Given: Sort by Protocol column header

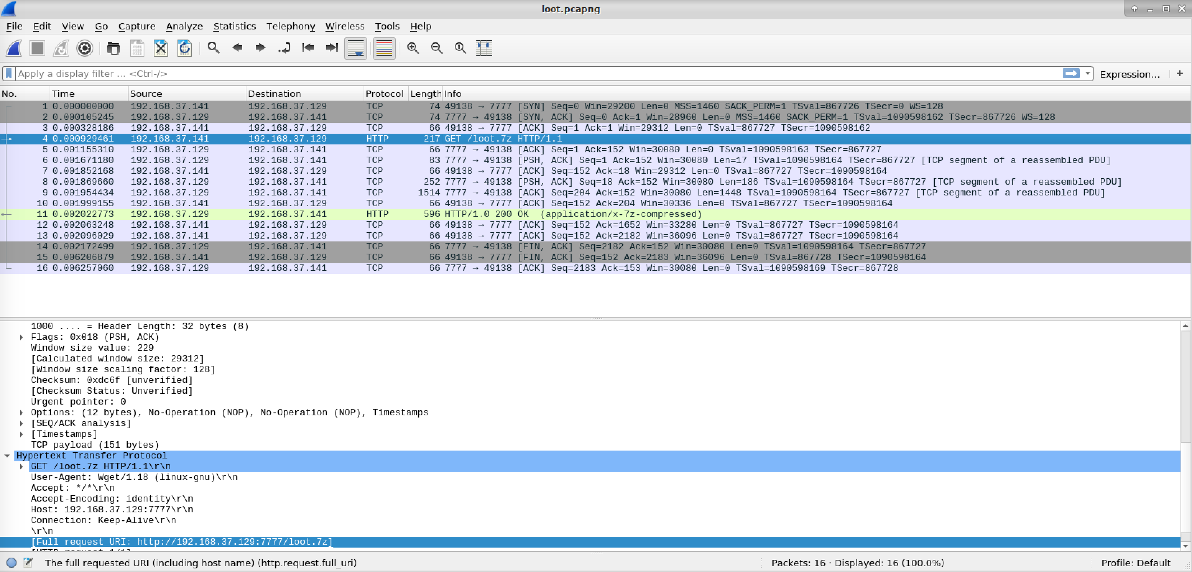Looking at the screenshot, I should click(x=386, y=93).
